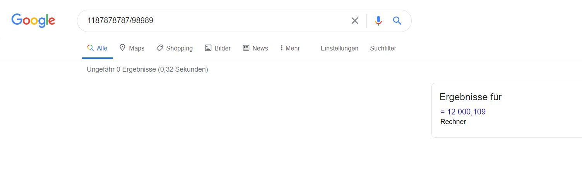This screenshot has width=582, height=173.
Task: Click the 'Ergebnisse für' heading
Action: 471,97
